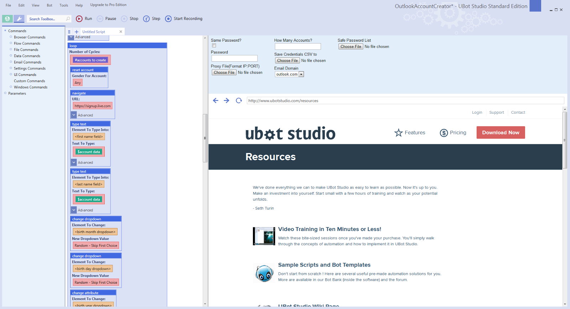The height and width of the screenshot is (309, 570).
Task: Expand the Parameters tree node
Action: click(x=5, y=93)
